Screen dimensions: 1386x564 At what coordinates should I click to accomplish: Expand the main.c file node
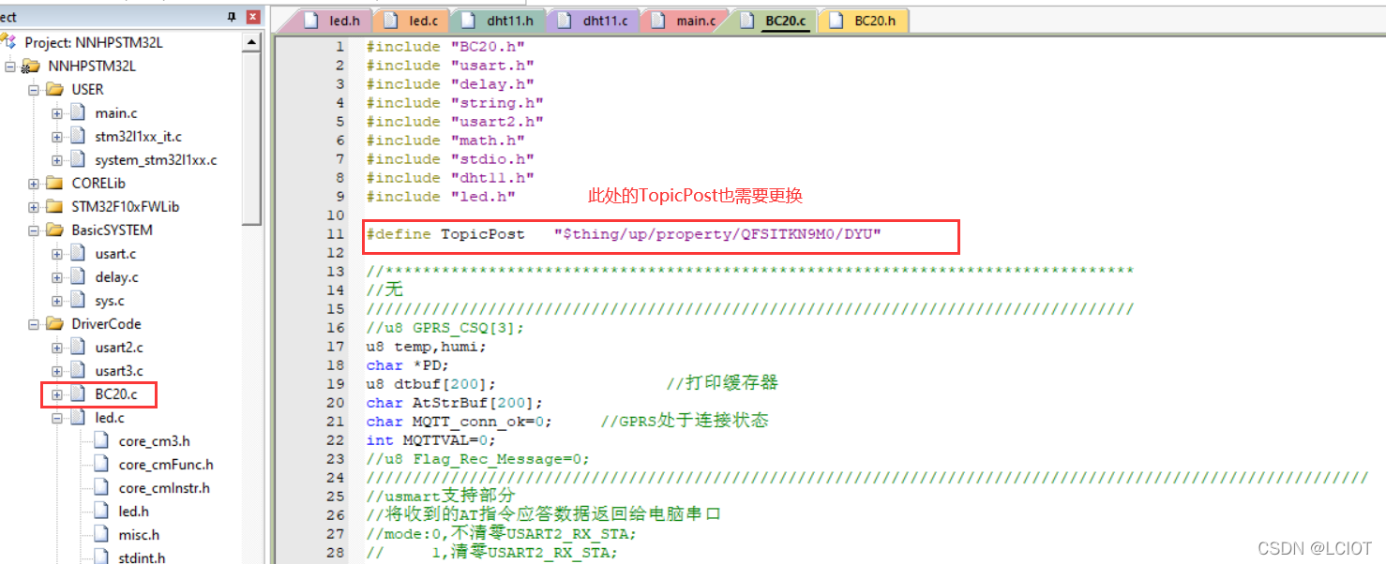tap(57, 113)
